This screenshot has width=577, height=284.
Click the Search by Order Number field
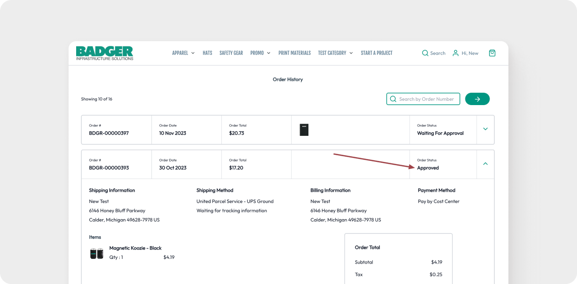[x=423, y=99]
